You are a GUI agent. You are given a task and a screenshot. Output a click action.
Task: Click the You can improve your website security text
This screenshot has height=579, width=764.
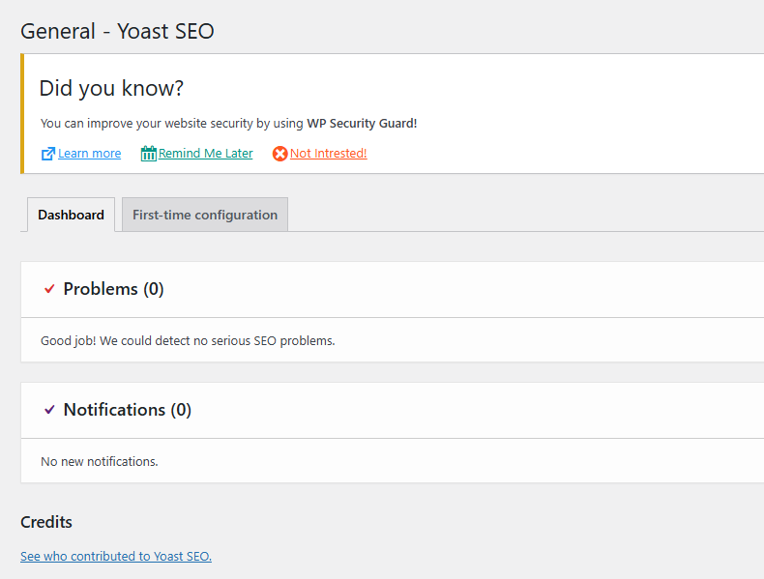[172, 124]
